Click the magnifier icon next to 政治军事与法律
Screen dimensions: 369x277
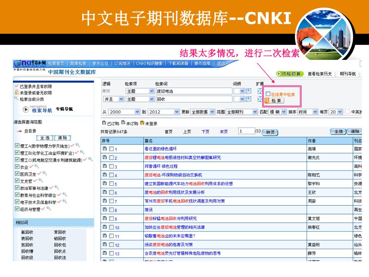57,188
